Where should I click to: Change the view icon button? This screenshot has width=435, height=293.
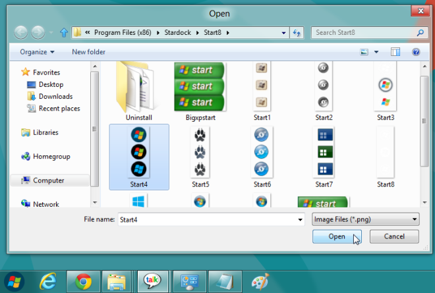pyautogui.click(x=364, y=52)
